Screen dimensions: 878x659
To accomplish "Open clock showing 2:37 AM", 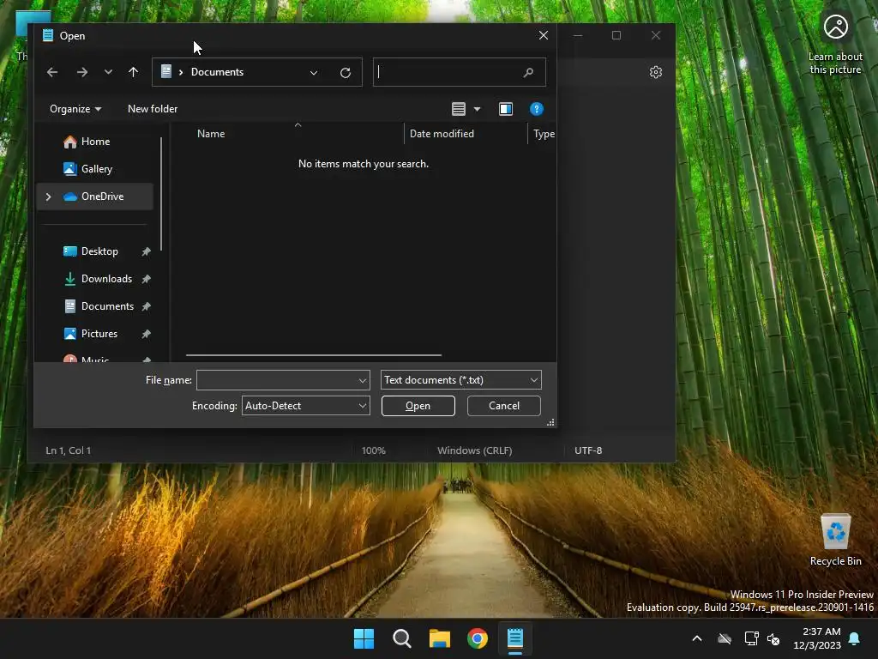I will tap(817, 638).
